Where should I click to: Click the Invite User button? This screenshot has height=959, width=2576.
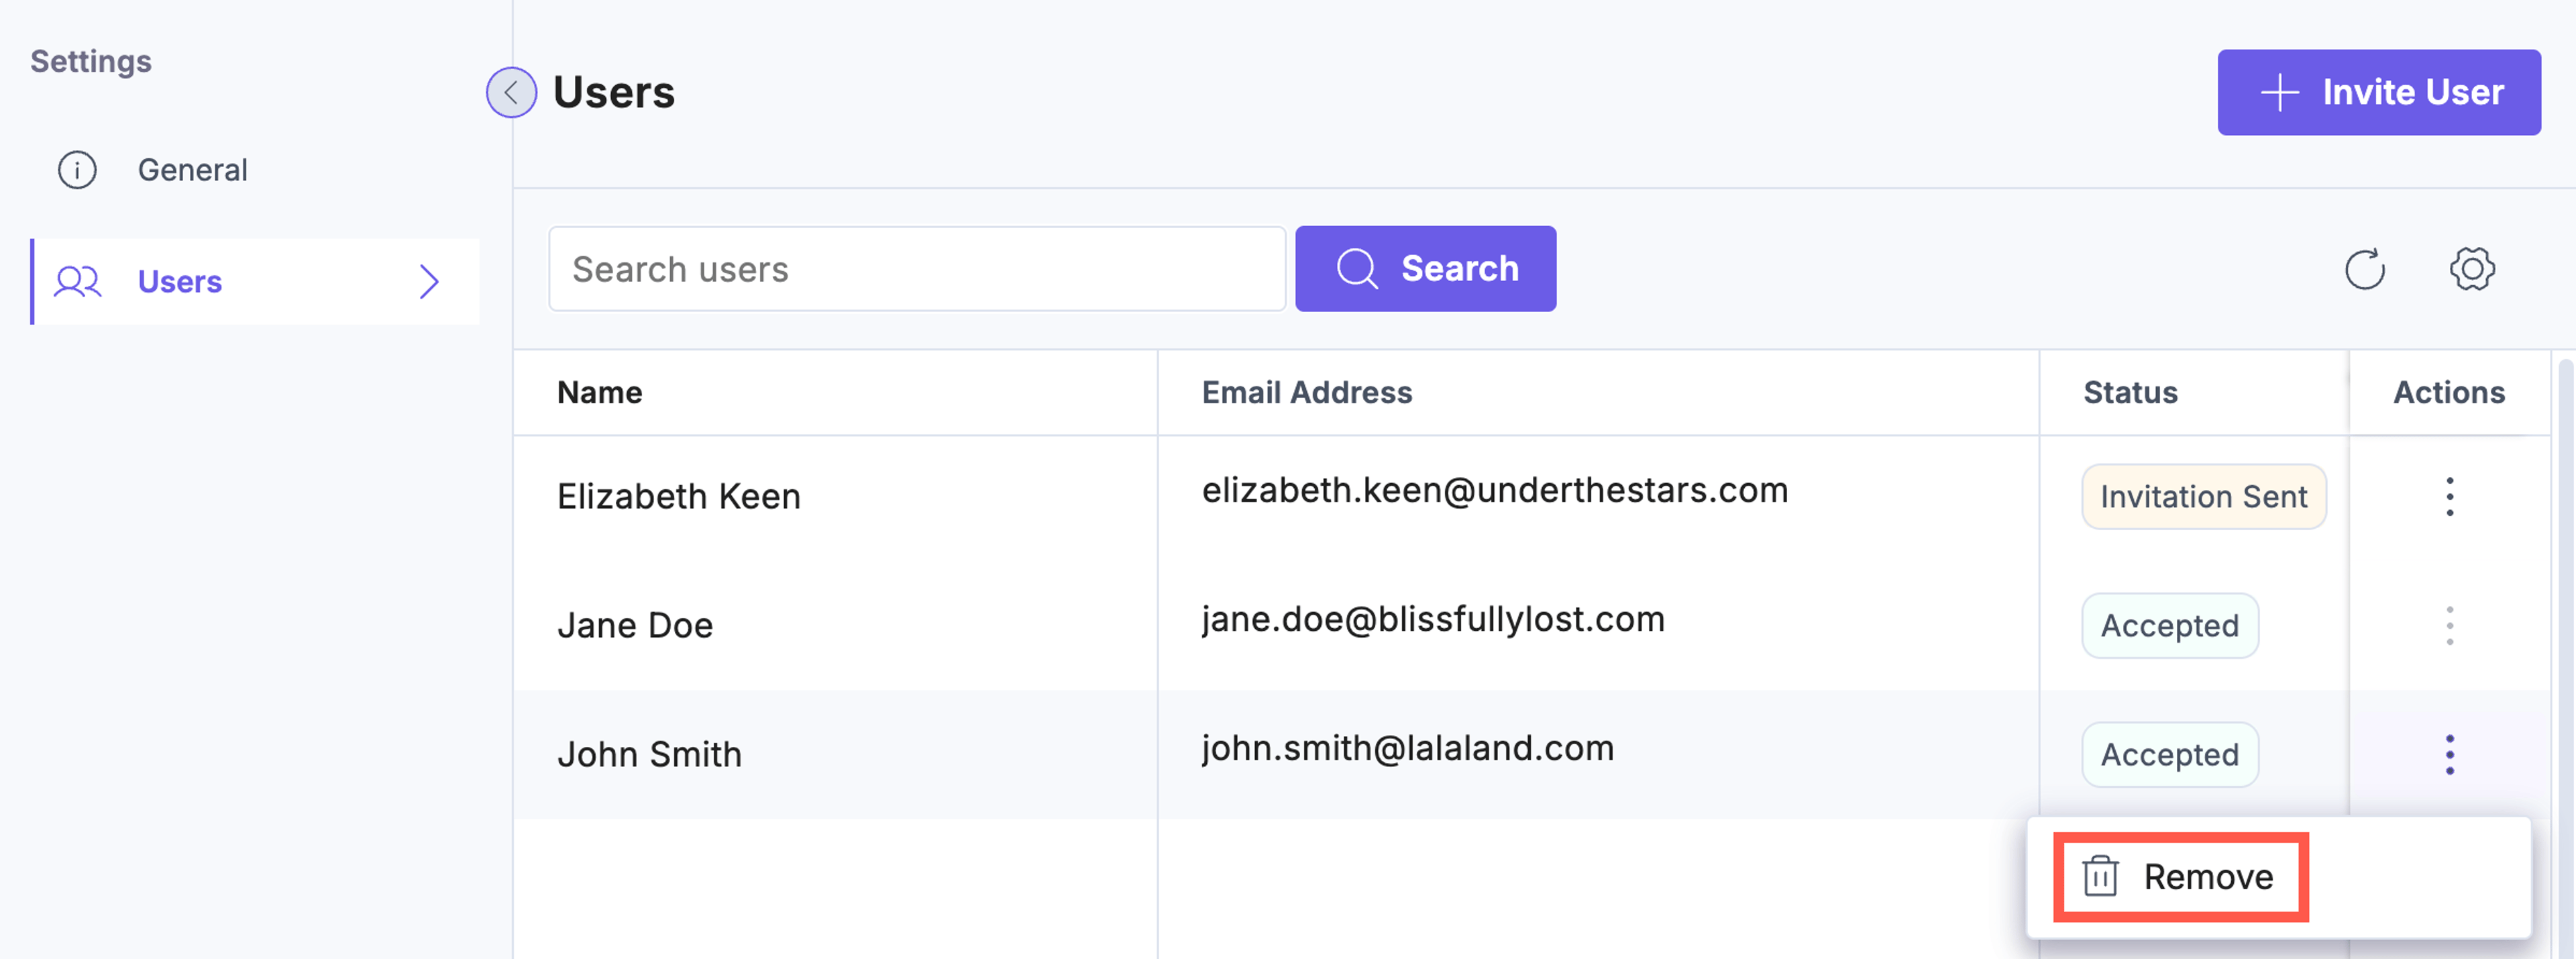point(2379,92)
